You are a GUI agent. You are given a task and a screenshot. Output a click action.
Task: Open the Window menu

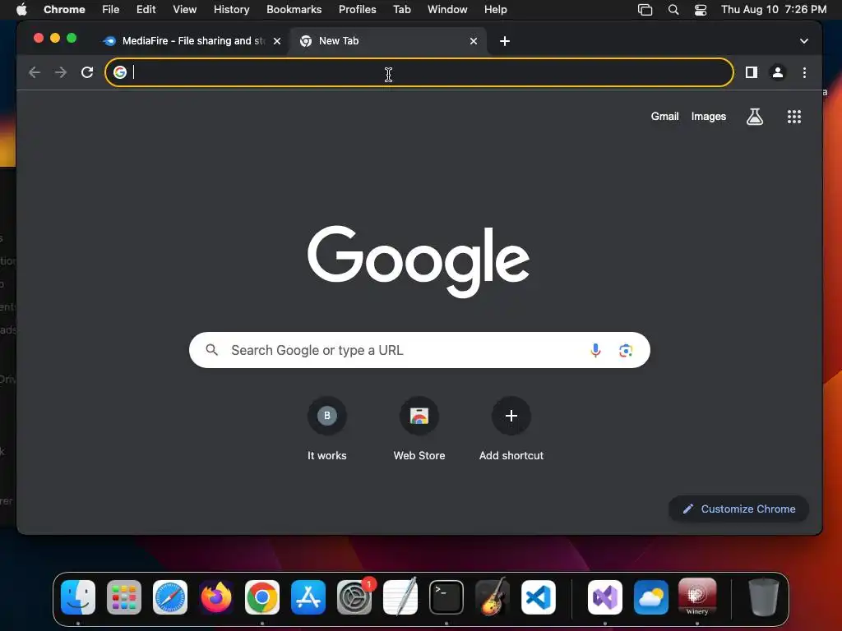[447, 10]
